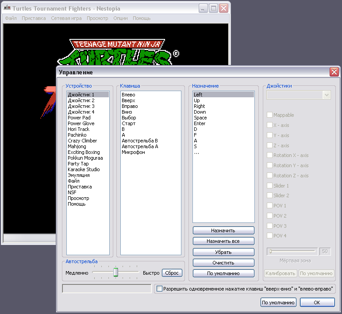The image size is (342, 314).
Task: Click the Мёртвая зона slider
Action: point(292,251)
